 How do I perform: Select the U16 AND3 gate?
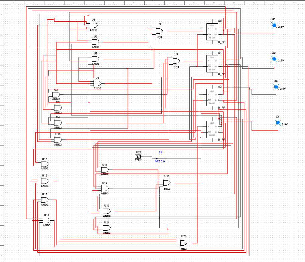(x=45, y=181)
